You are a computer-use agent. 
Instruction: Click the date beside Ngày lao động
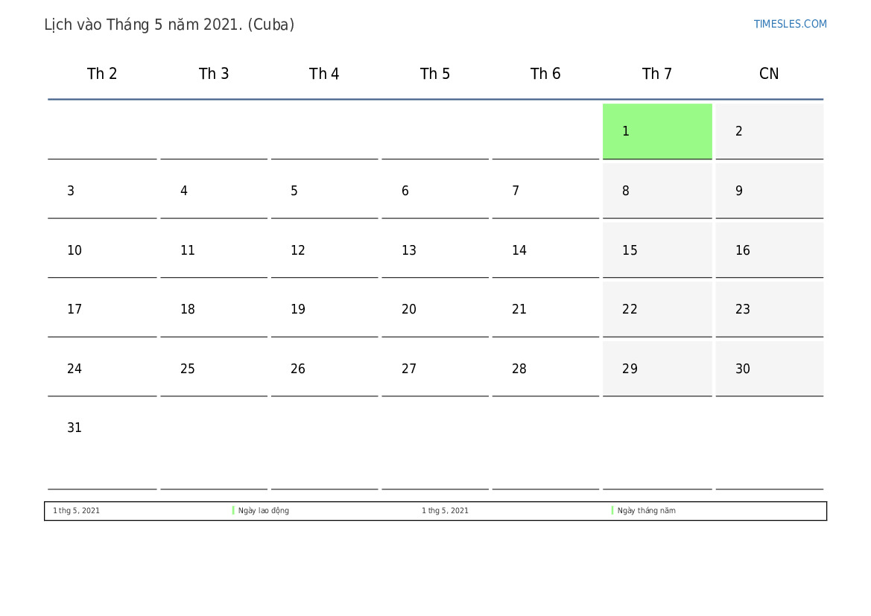(x=76, y=510)
